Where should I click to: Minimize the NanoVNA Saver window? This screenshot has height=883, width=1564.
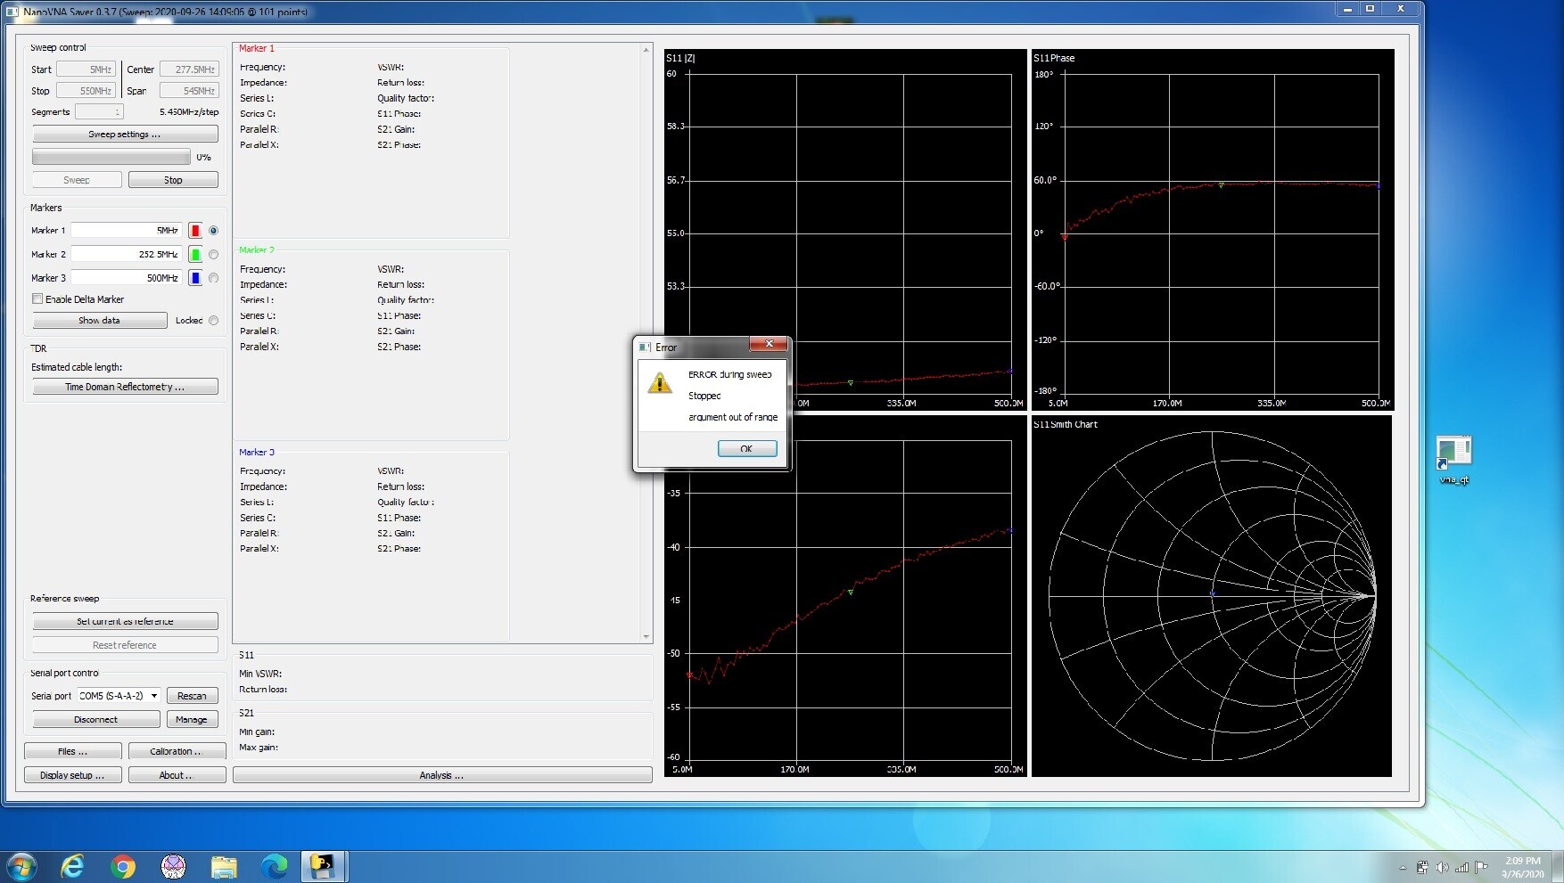1347,9
